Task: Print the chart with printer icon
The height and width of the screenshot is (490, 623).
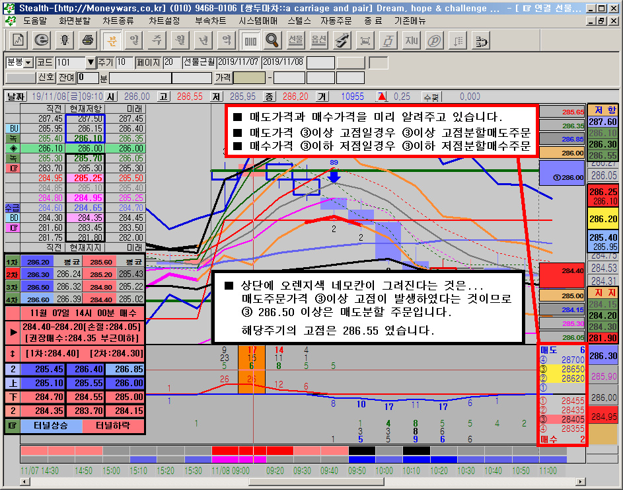Action: [88, 40]
